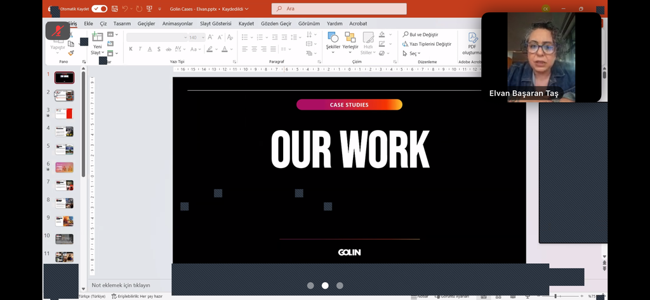
Task: Open the file name dropdown in title bar
Action: [x=246, y=9]
